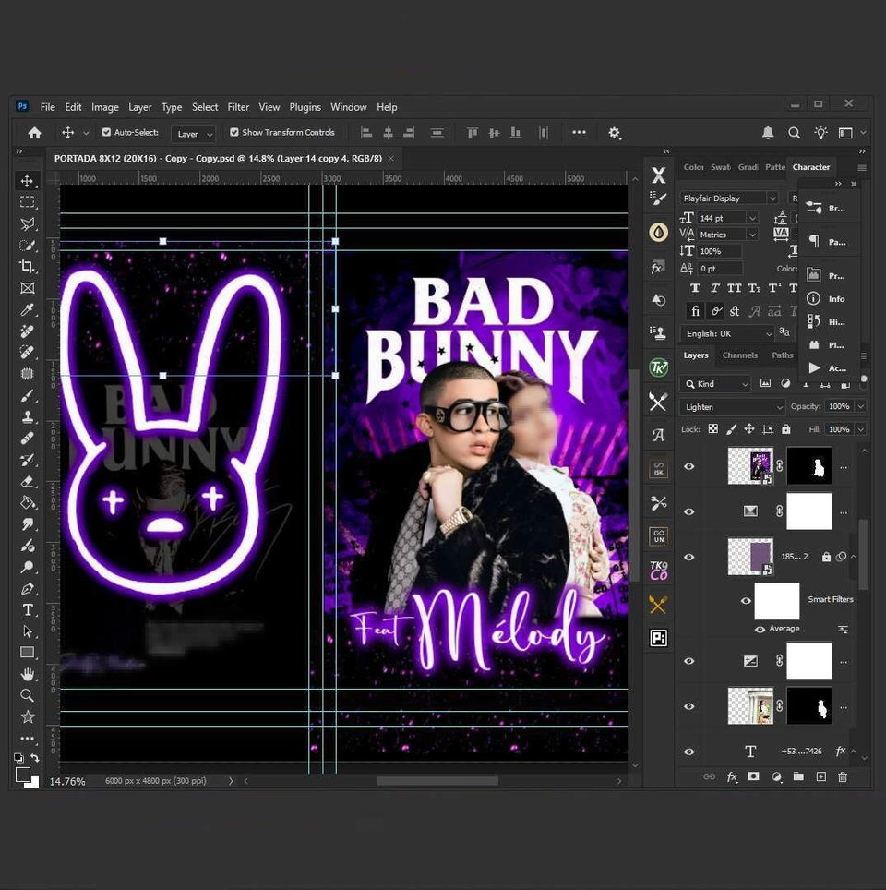Select the Hand tool
Screen dimensions: 886x890
tap(27, 674)
